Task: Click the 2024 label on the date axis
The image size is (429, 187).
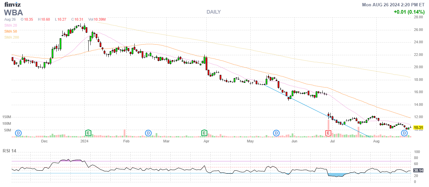Action: tap(85, 141)
